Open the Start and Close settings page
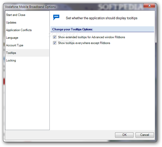Image resolution: width=162 pixels, height=147 pixels. pos(27,15)
